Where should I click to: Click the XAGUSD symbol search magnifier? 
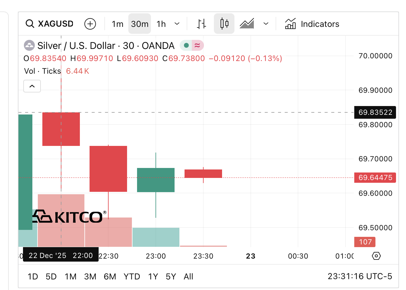30,24
